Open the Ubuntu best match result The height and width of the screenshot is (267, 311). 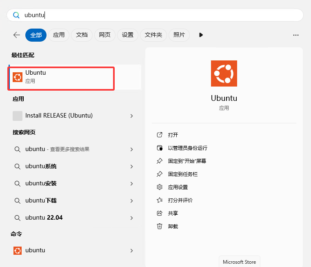tap(75, 77)
